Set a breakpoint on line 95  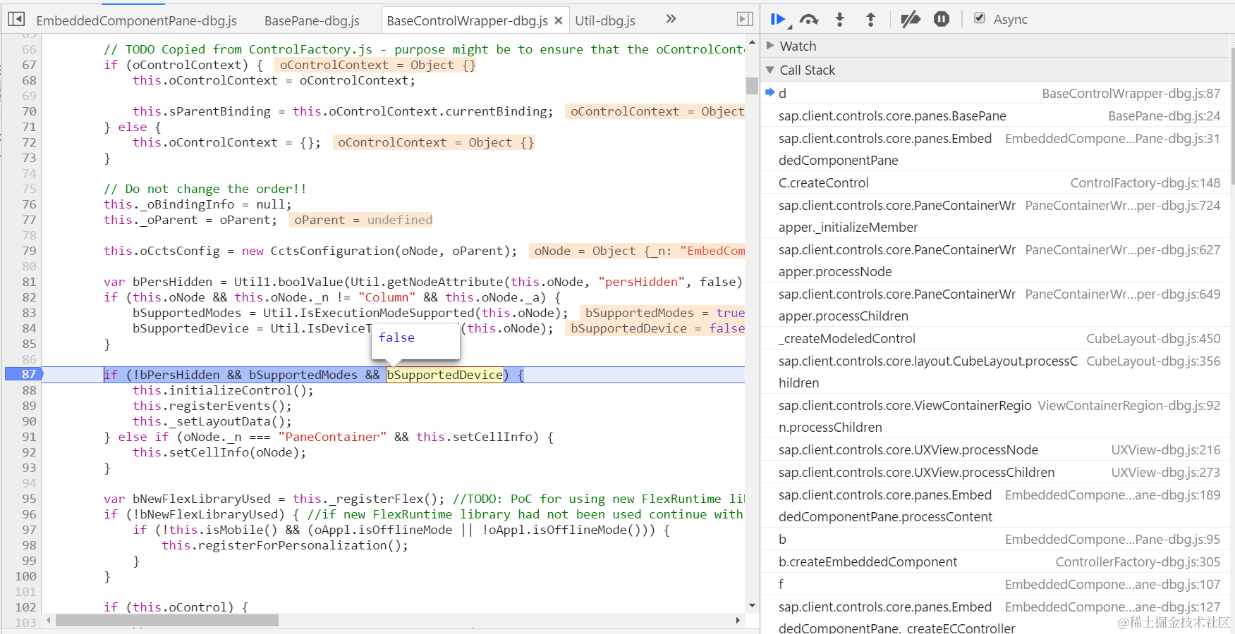point(29,499)
